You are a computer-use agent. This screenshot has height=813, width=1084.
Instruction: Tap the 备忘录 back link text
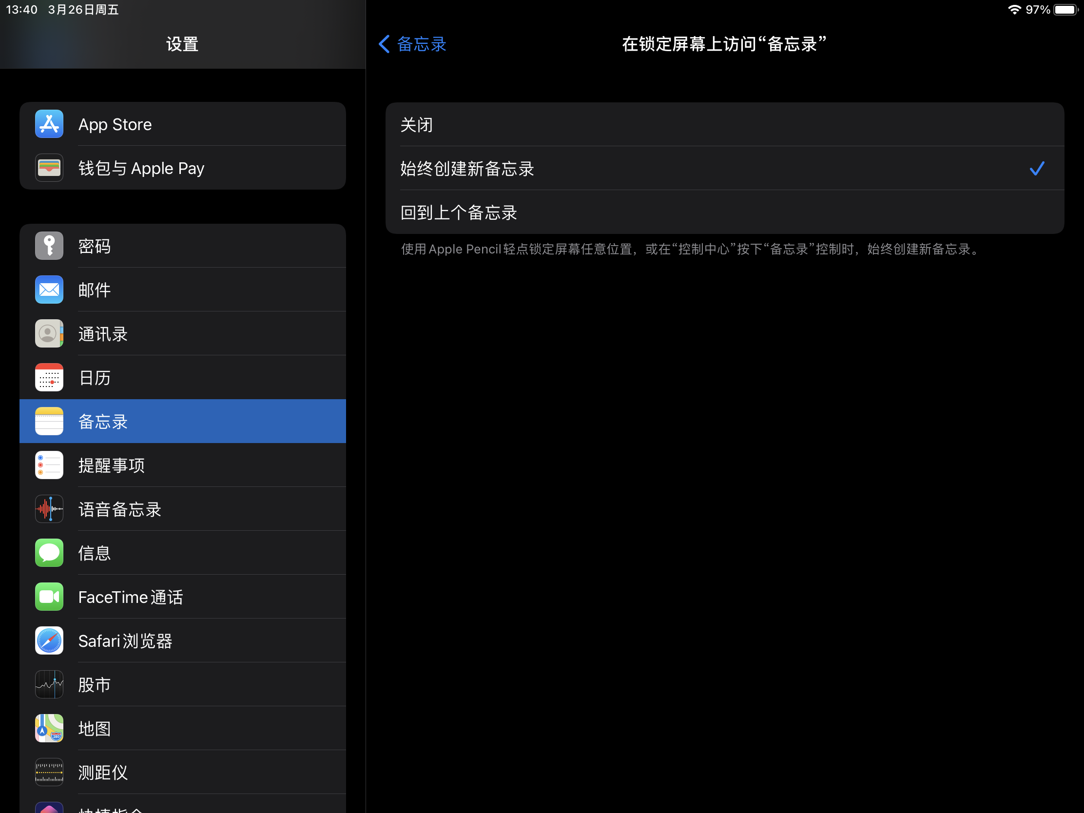[x=422, y=44]
